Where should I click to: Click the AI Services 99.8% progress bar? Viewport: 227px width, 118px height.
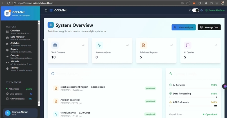click(193, 88)
